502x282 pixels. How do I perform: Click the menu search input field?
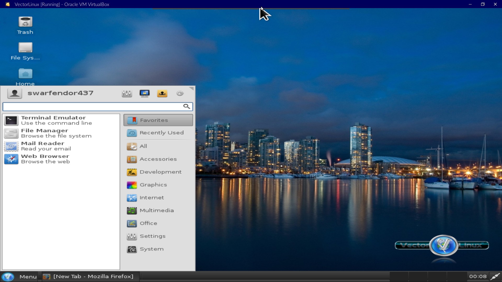93,107
